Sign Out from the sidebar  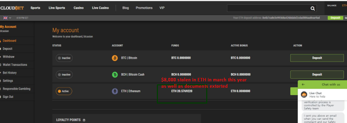point(8,97)
